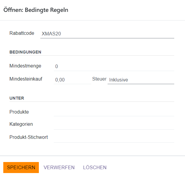Click the Kategorien label
The width and height of the screenshot is (185, 176).
(x=21, y=124)
